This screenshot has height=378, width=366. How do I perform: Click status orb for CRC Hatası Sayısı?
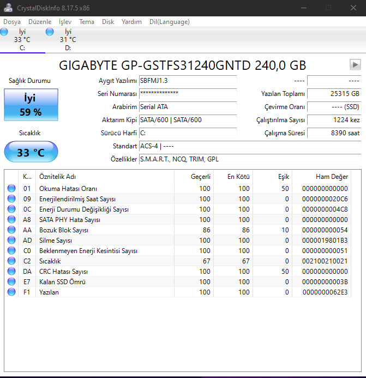11,271
